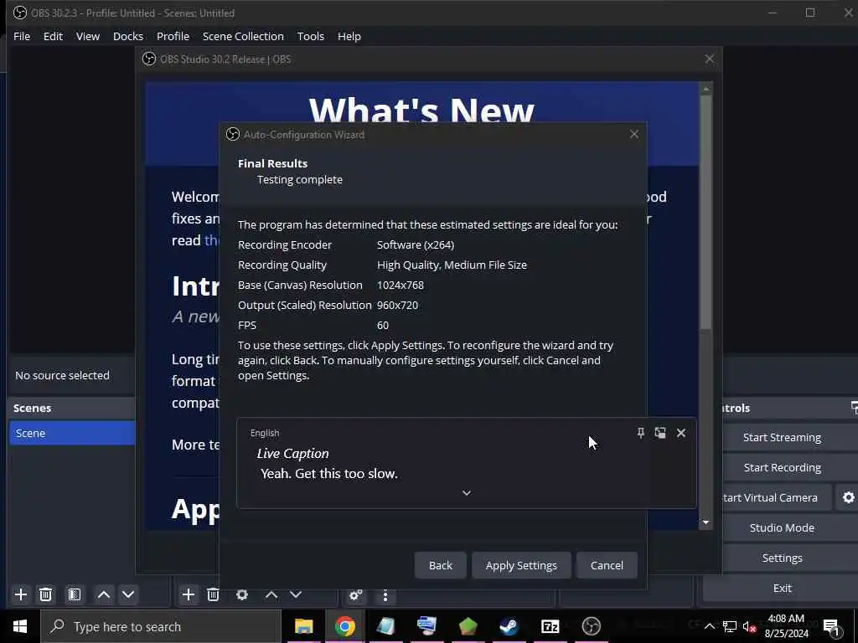Screen dimensions: 858x643
Task: Open the Edit menu
Action: click(x=53, y=36)
